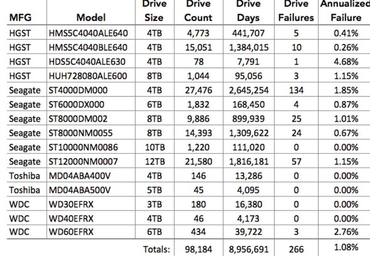Click the 2.76% failure rate cell
Viewport: 370px width, 257px height.
[x=346, y=232]
